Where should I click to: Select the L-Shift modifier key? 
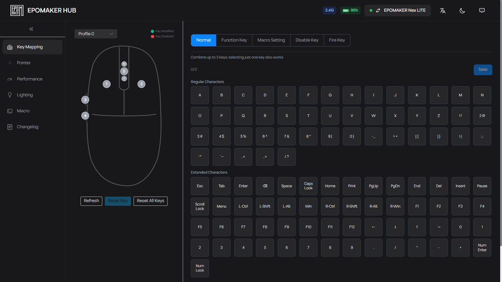(265, 207)
